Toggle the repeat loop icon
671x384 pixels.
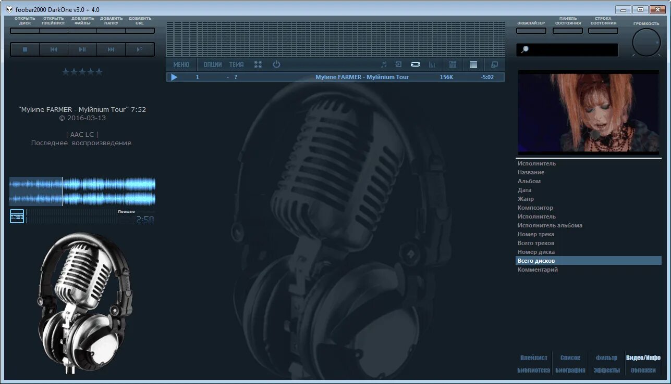[416, 65]
